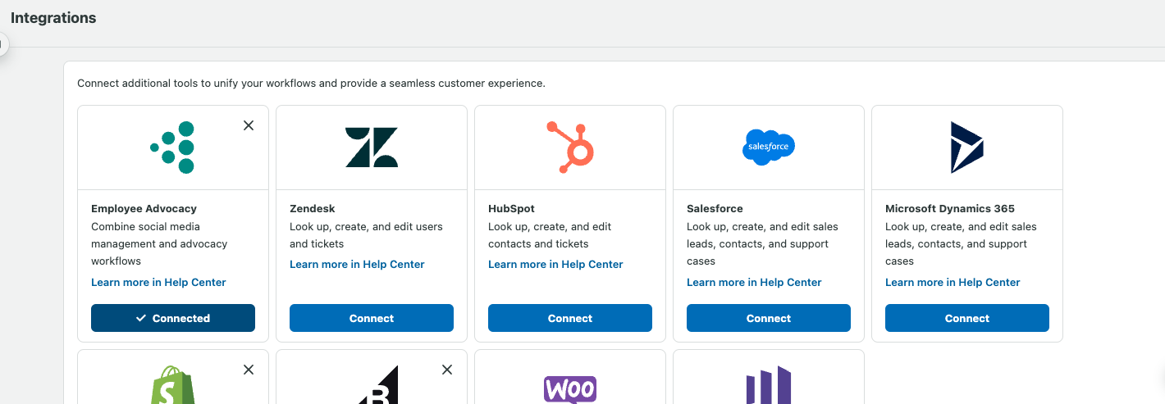Dismiss the BigCommerce integration card

(447, 370)
